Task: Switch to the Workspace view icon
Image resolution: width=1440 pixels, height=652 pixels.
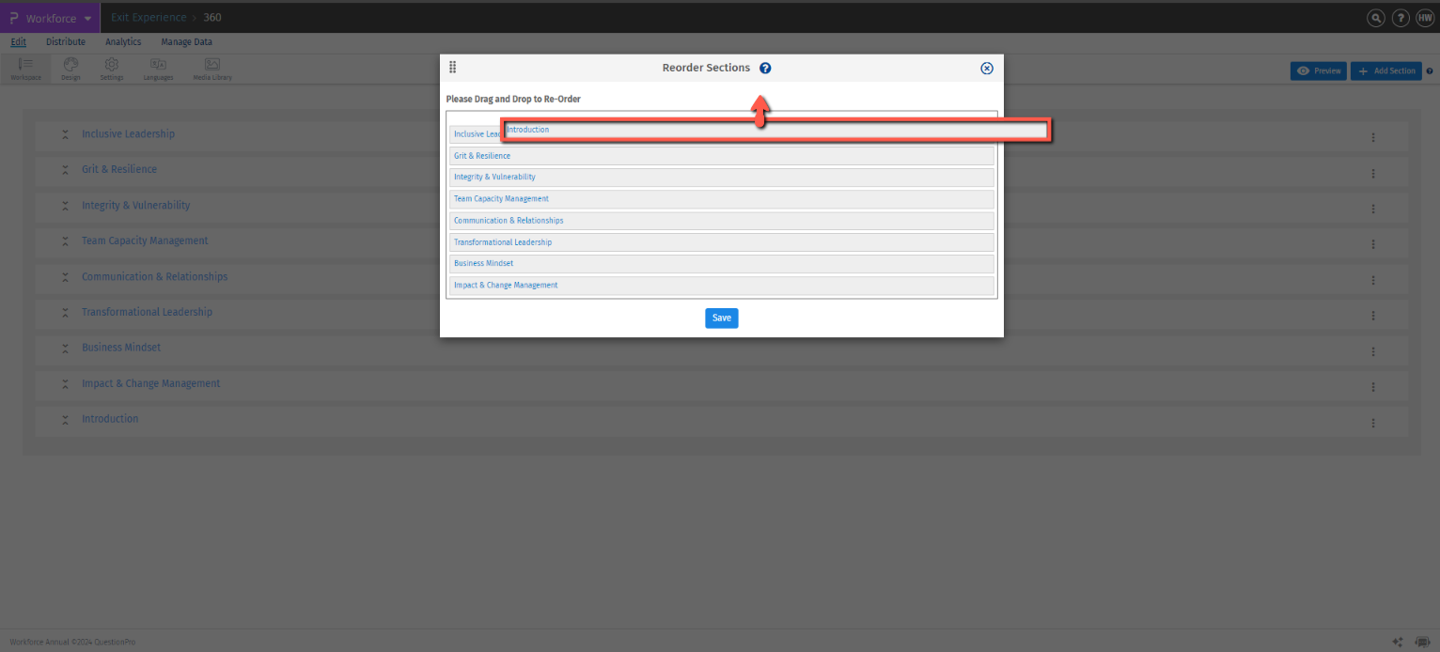Action: click(25, 67)
